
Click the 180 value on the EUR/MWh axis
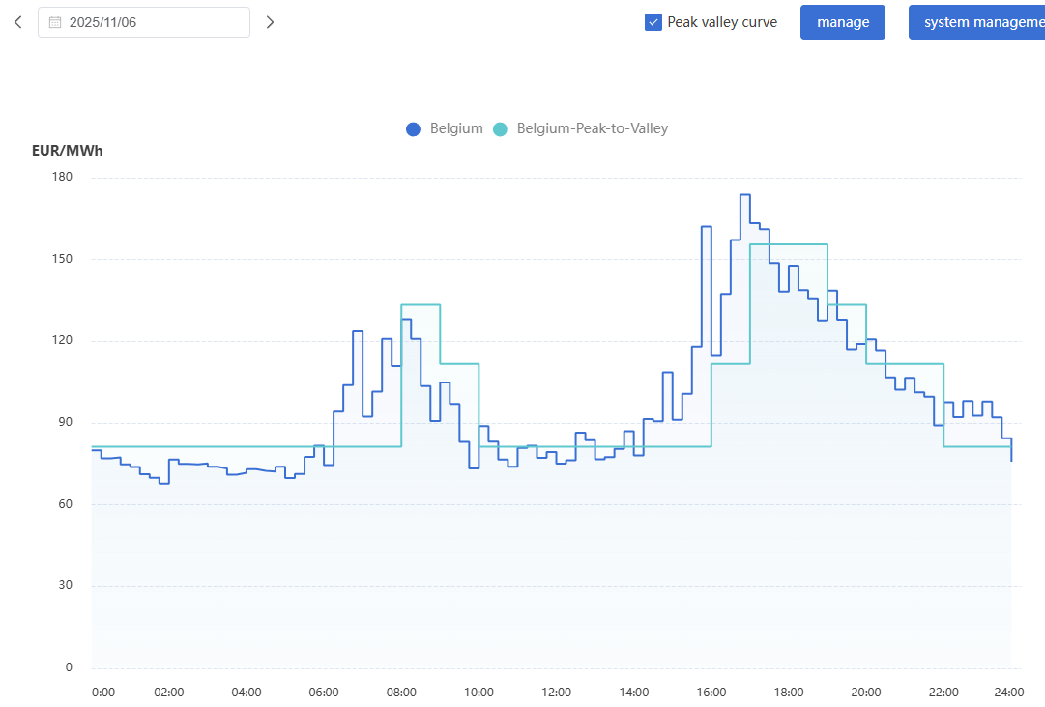pos(62,176)
